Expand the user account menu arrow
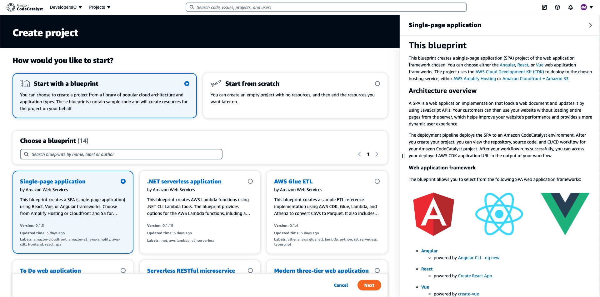This screenshot has width=600, height=297. [591, 7]
